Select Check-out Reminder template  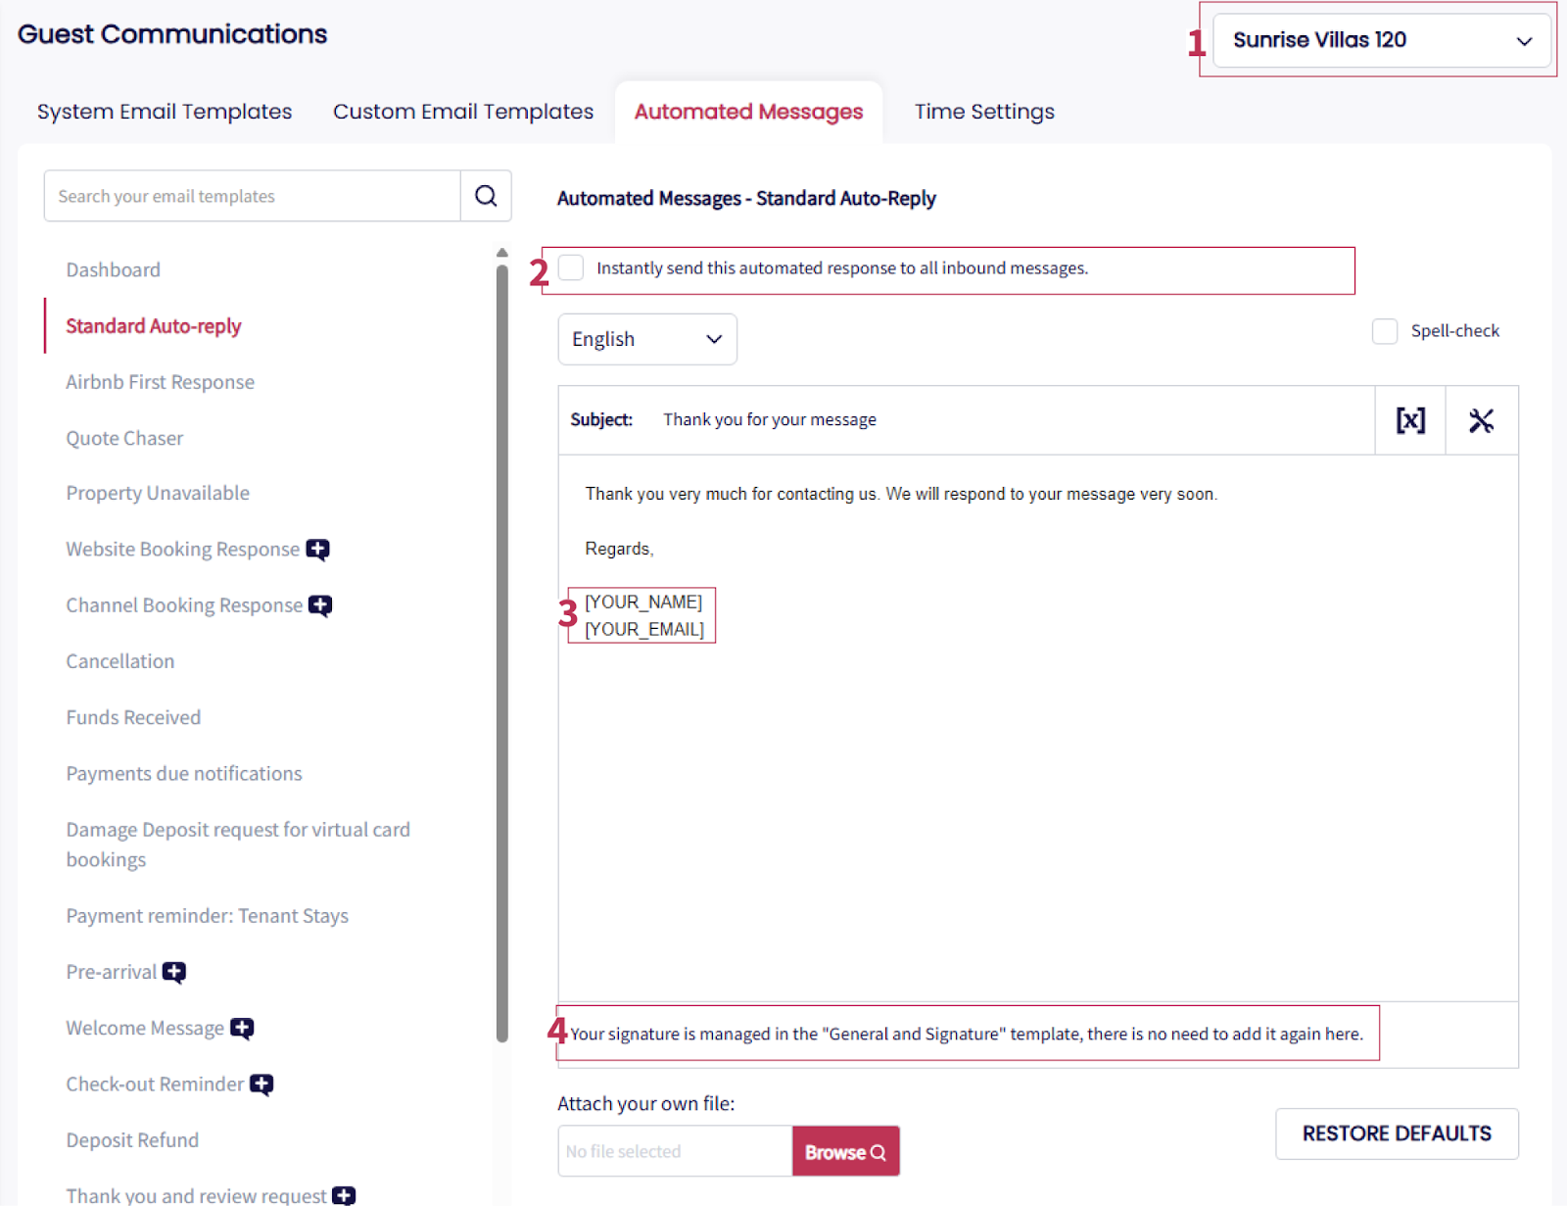[155, 1085]
